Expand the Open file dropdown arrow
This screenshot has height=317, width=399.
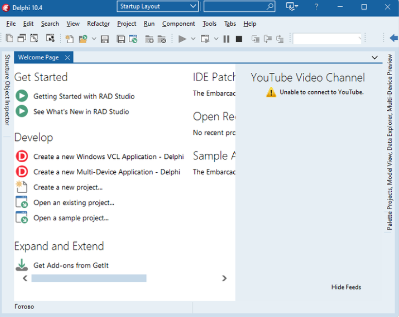point(94,39)
